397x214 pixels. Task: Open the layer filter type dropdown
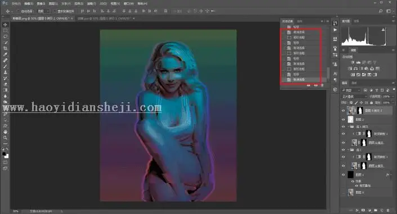351,90
